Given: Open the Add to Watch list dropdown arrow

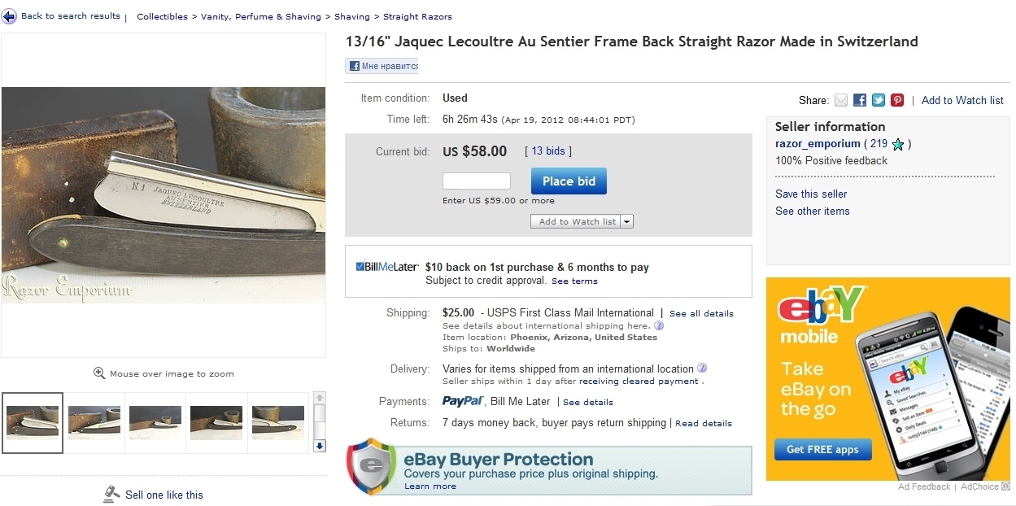Looking at the screenshot, I should point(627,221).
